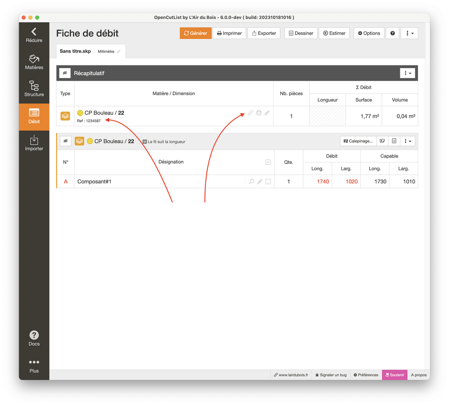The height and width of the screenshot is (405, 449).
Task: Click the Imprimer button
Action: pos(229,33)
